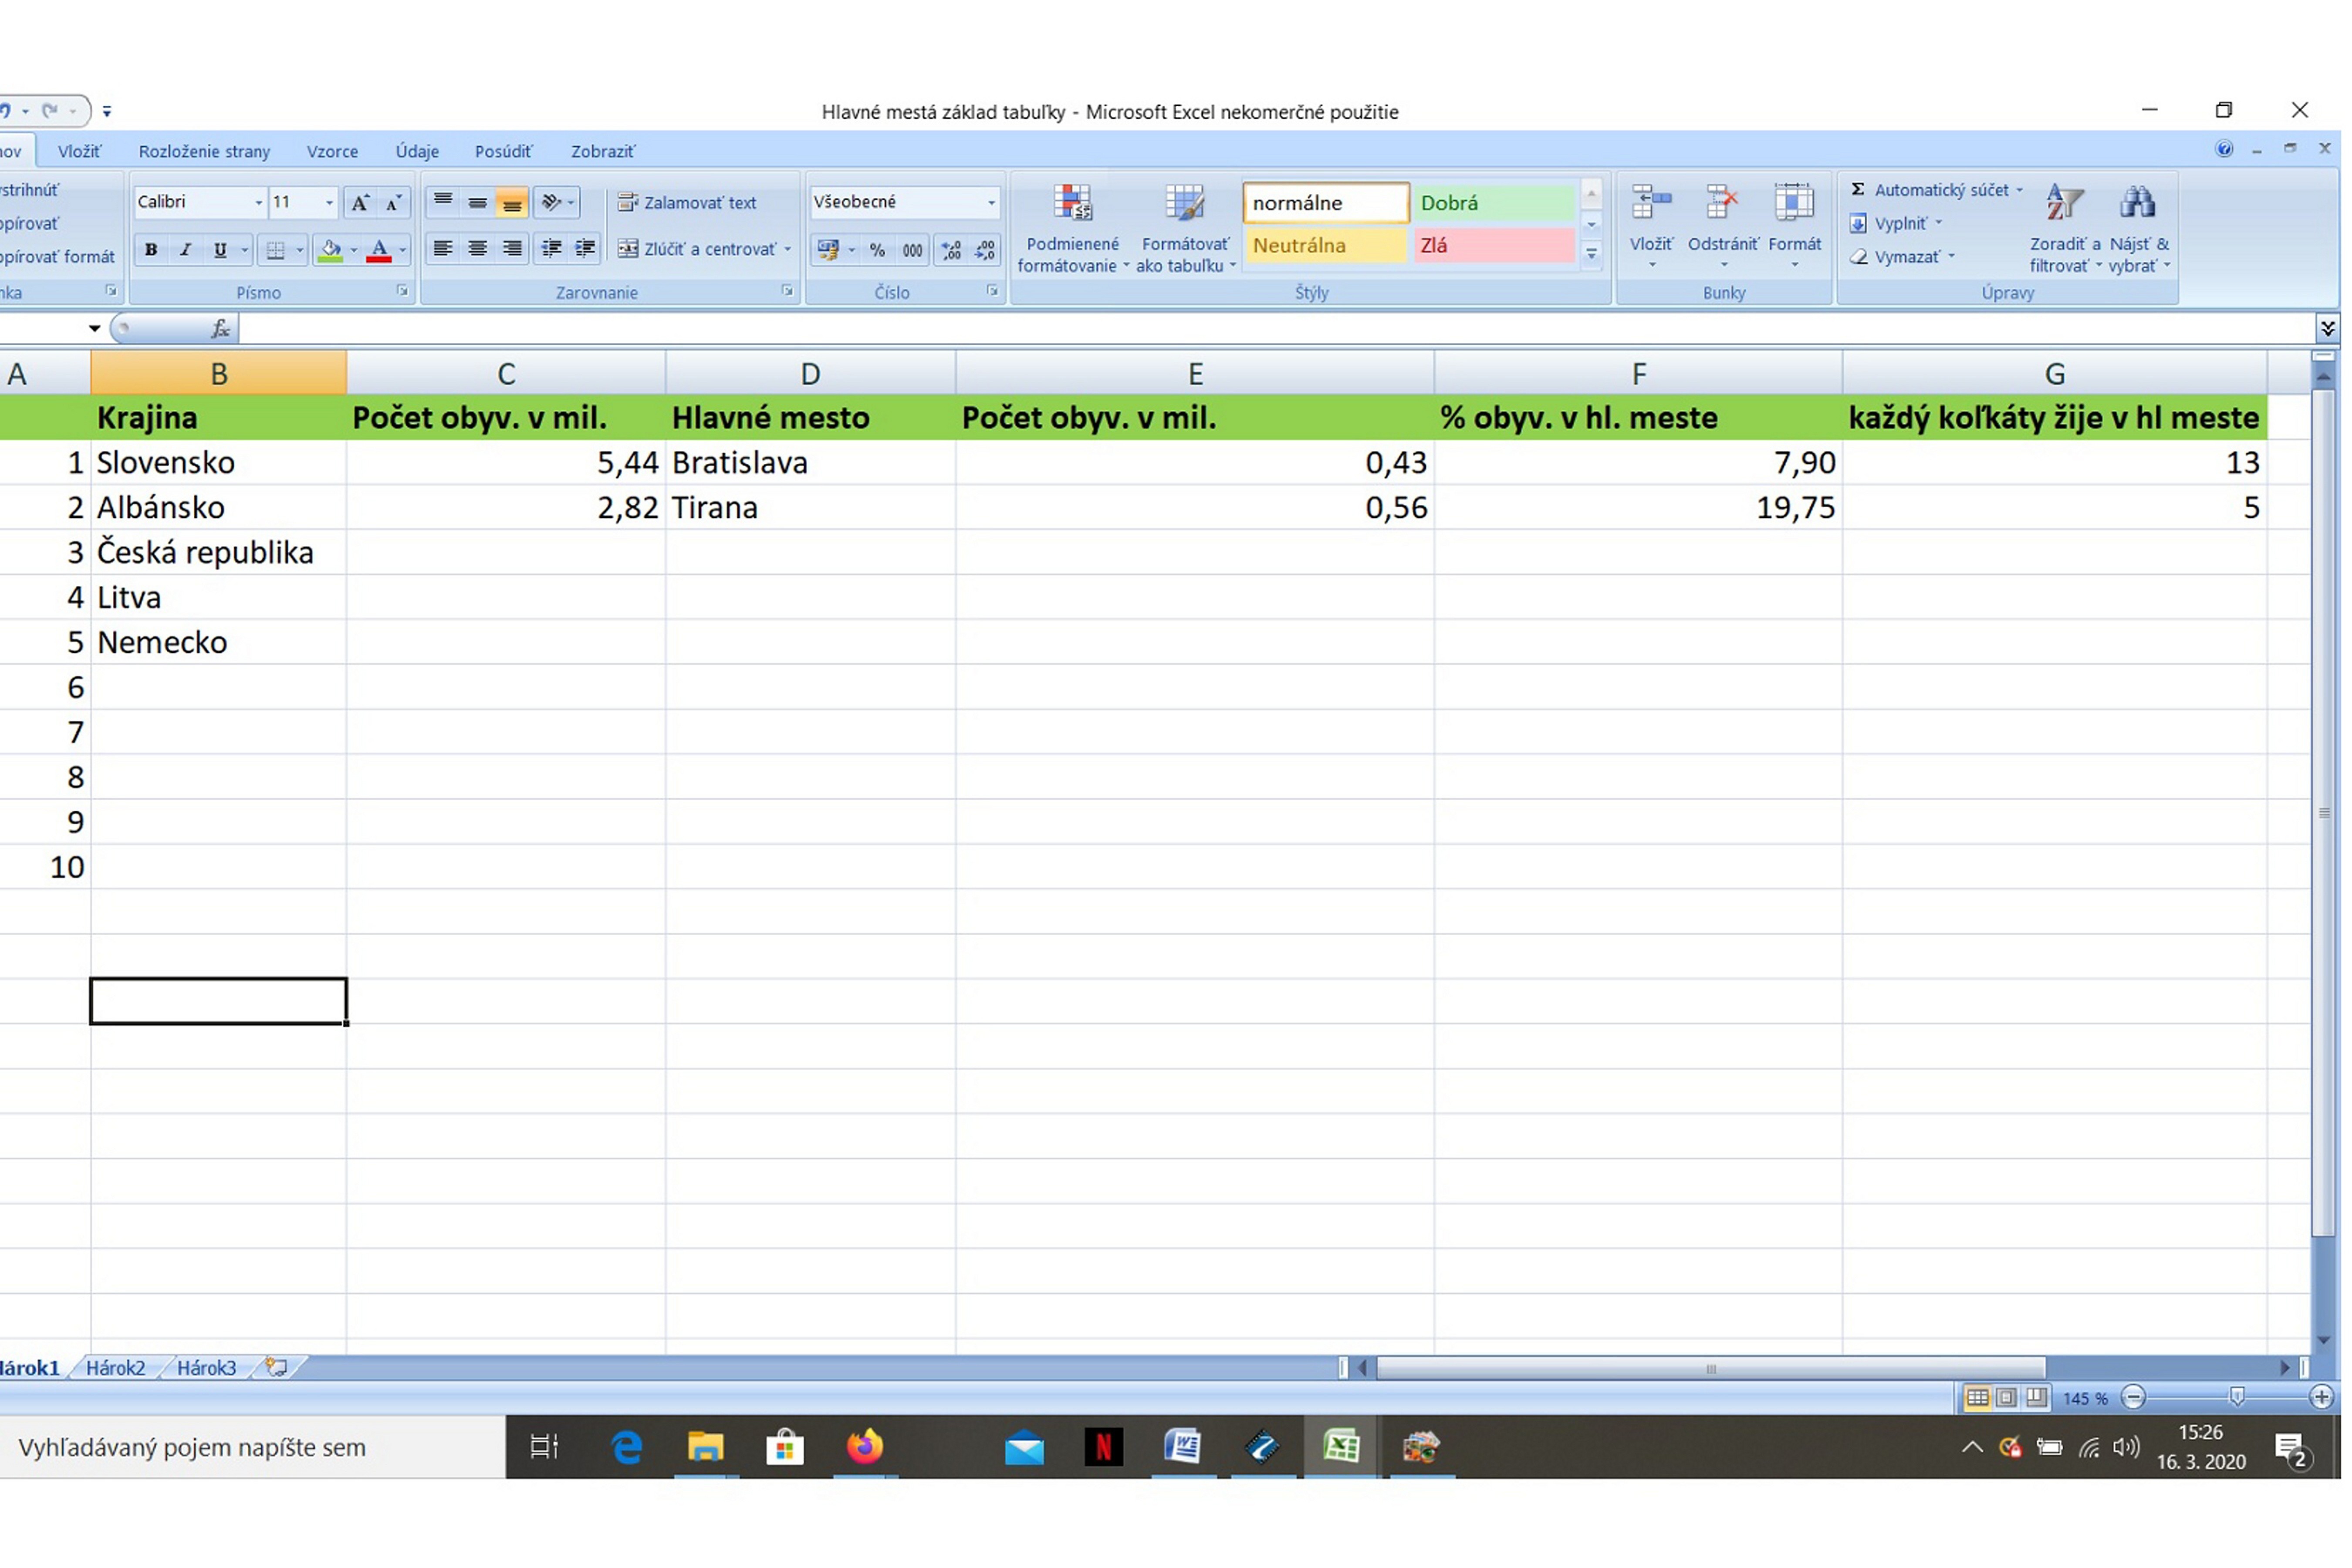The width and height of the screenshot is (2352, 1568).
Task: Open the fill color dropdown arrow
Action: pos(354,251)
